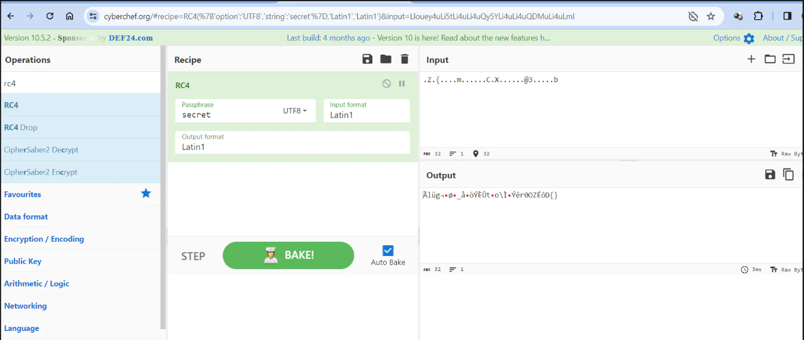Copy raw output to clipboard
Screen dimensions: 804x340
coord(788,174)
